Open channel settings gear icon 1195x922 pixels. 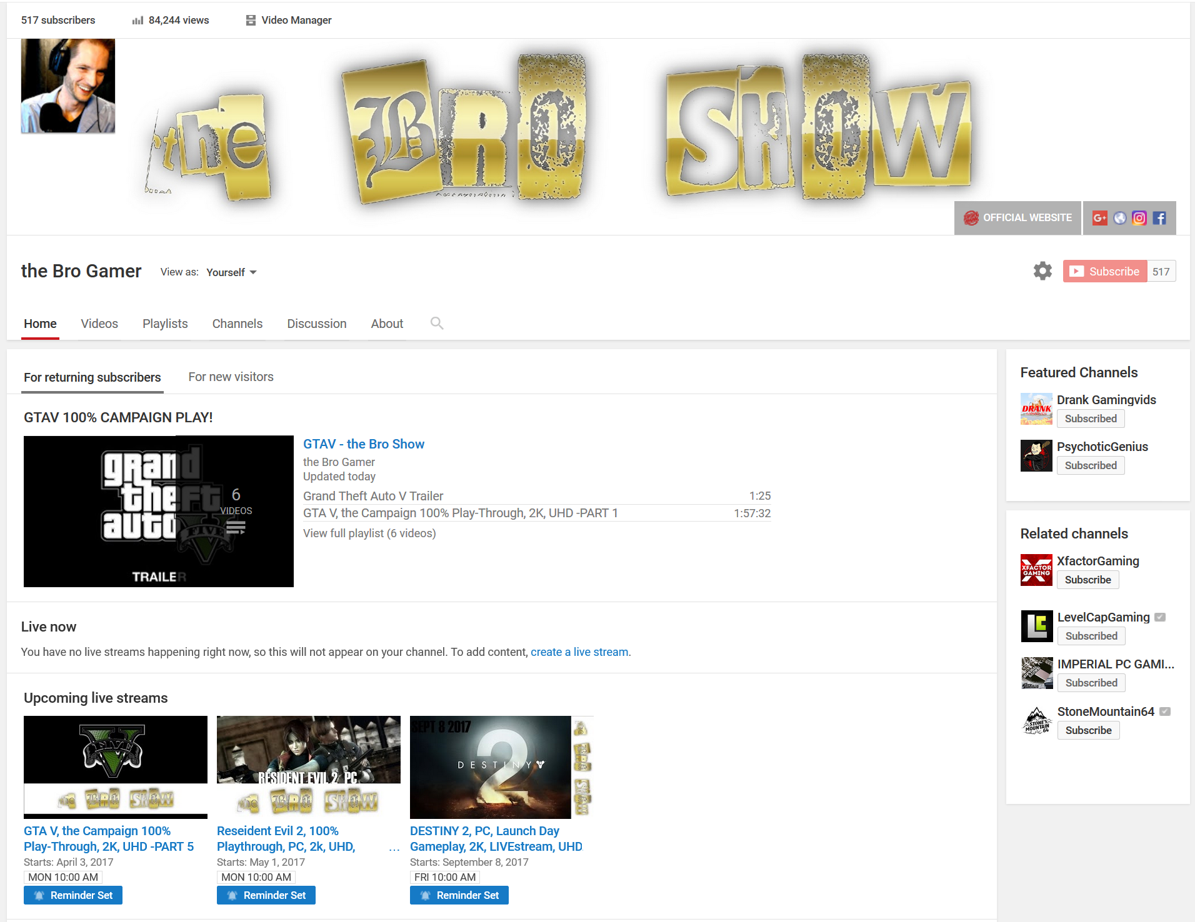(1042, 271)
